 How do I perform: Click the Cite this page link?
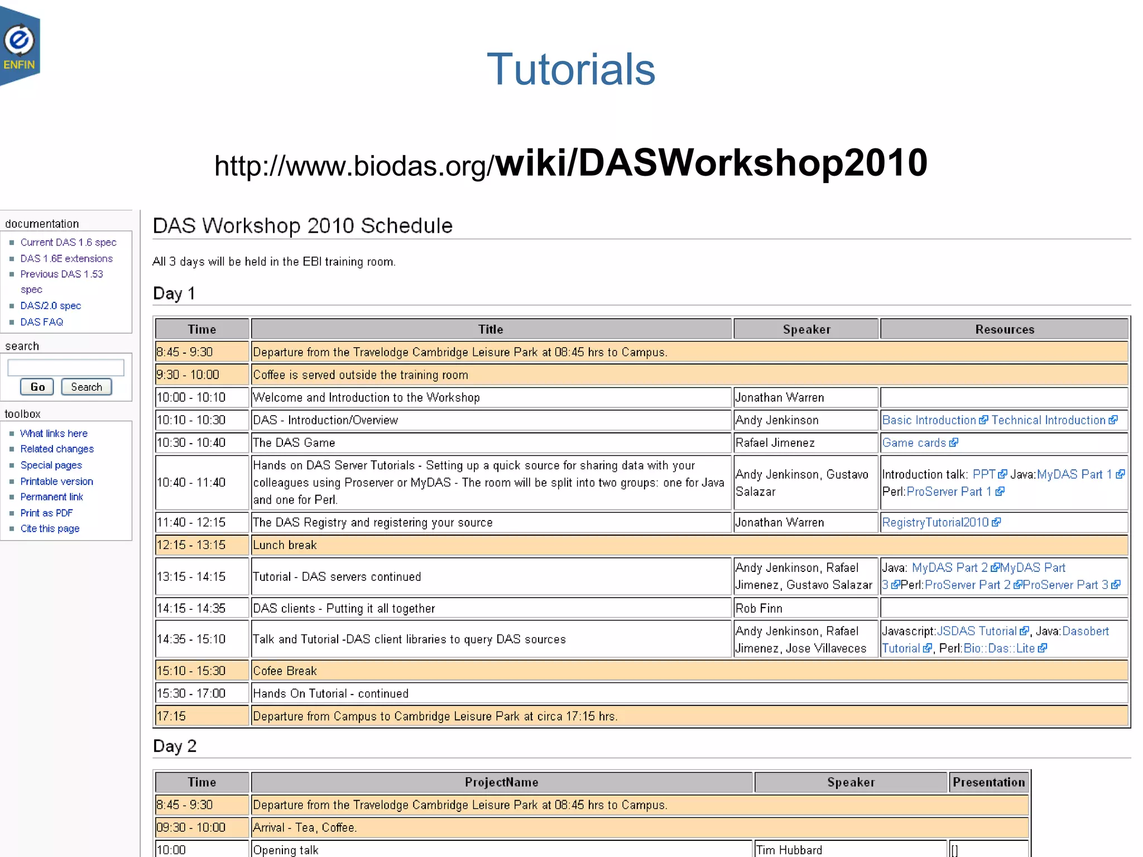click(50, 528)
